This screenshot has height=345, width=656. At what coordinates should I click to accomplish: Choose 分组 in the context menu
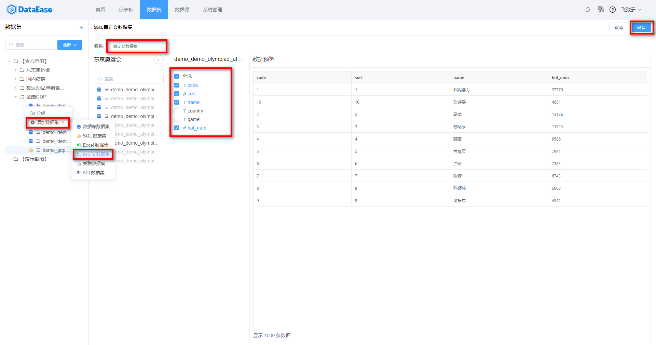(x=49, y=113)
